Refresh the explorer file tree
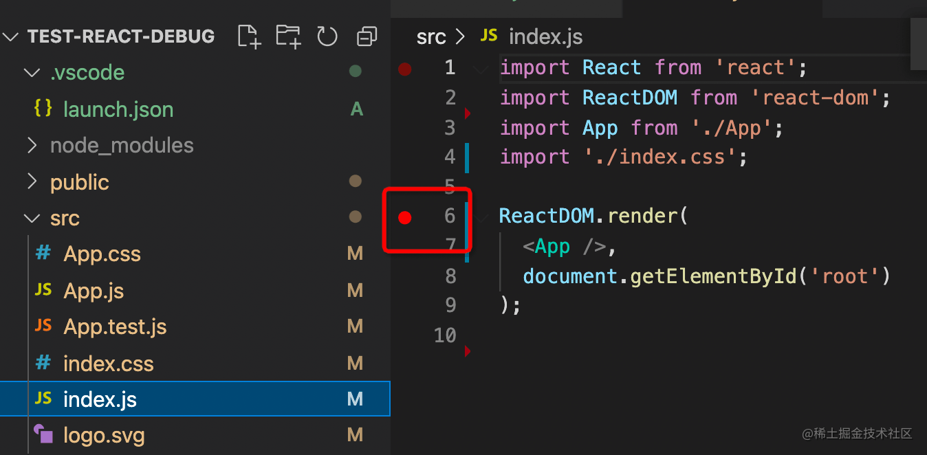Screen dimensions: 927x455 click(x=327, y=36)
